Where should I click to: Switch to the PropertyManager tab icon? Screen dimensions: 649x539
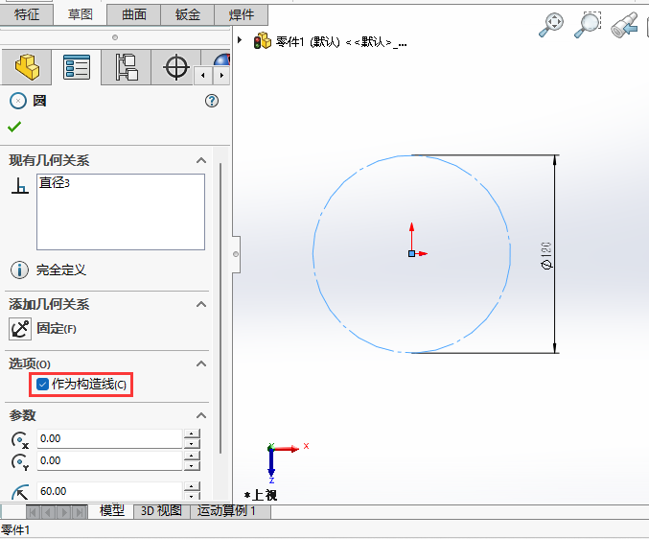77,67
